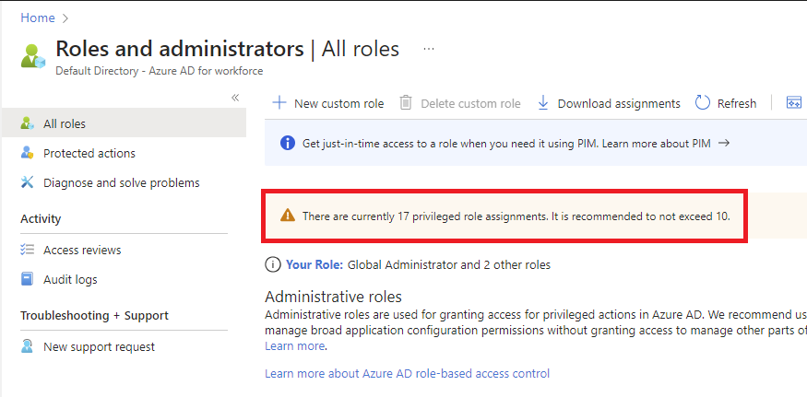The image size is (807, 397).
Task: Click Download assignments button
Action: (x=609, y=103)
